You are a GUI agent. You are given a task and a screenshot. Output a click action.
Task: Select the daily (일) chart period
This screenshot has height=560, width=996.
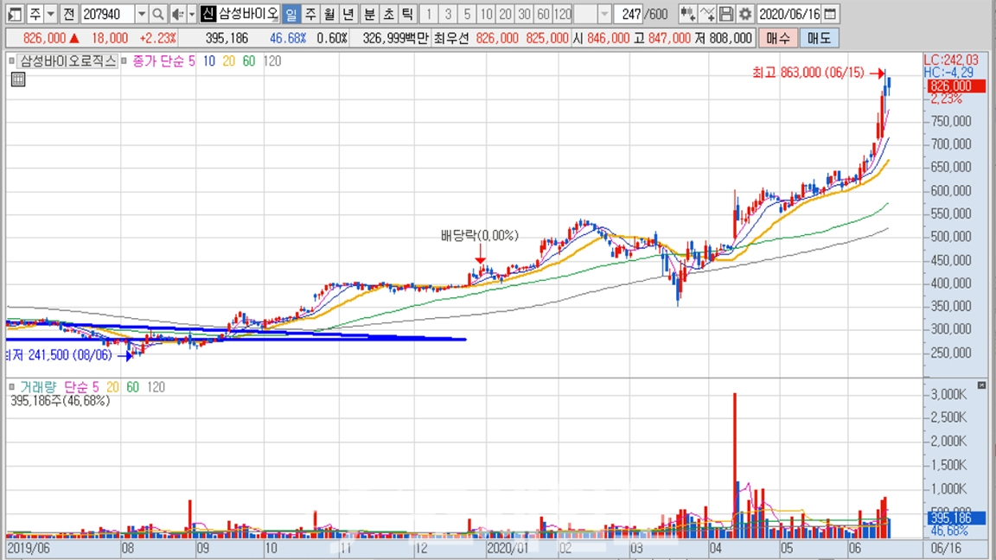point(290,14)
